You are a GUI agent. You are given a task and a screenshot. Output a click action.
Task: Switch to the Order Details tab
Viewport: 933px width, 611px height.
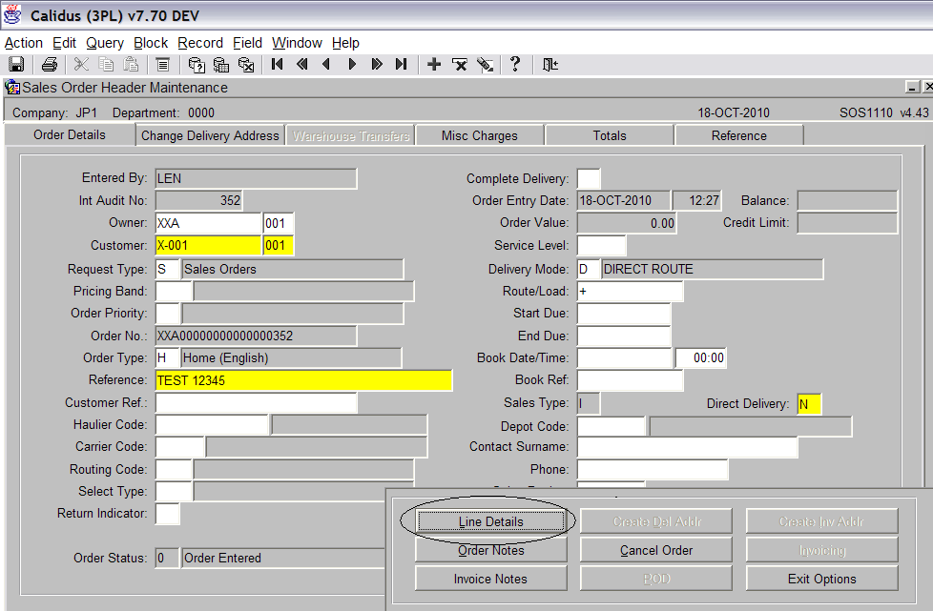pos(70,135)
